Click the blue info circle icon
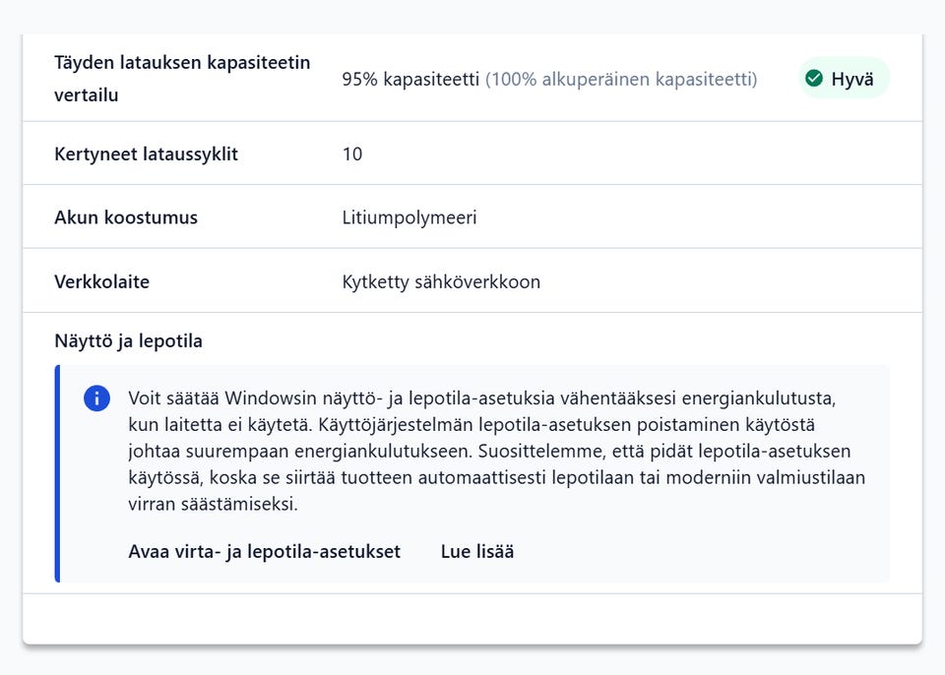The height and width of the screenshot is (675, 945). [x=97, y=398]
